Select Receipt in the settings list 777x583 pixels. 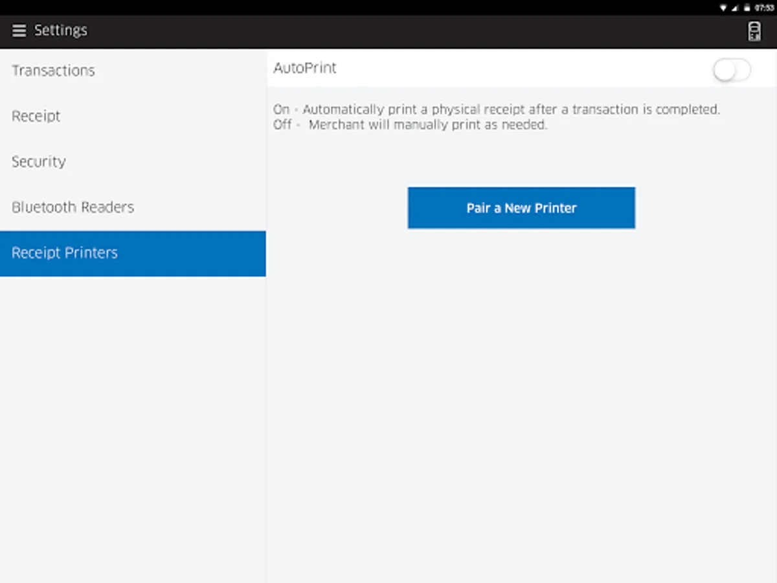36,117
